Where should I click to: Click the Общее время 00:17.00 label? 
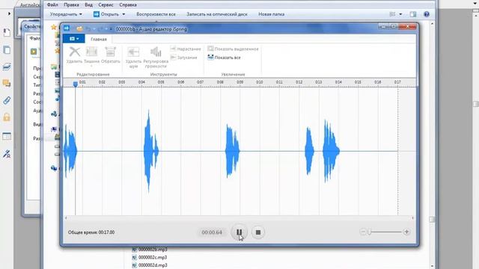pyautogui.click(x=91, y=232)
